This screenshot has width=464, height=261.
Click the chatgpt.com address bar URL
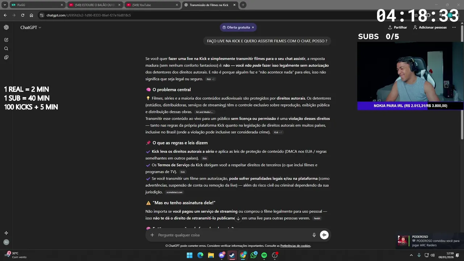point(88,15)
